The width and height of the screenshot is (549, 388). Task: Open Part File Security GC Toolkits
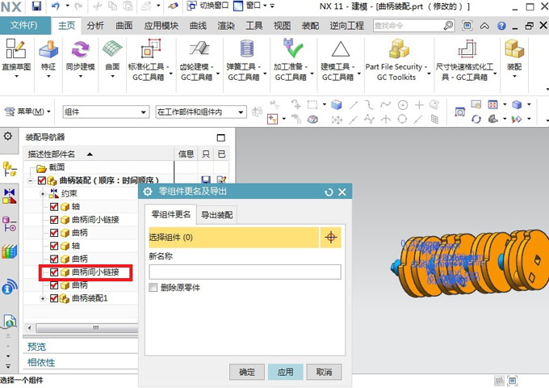[x=396, y=51]
